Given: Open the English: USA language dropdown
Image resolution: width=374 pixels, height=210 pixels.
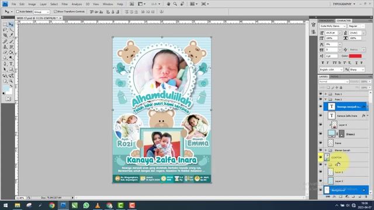Looking at the screenshot, I should [x=331, y=69].
